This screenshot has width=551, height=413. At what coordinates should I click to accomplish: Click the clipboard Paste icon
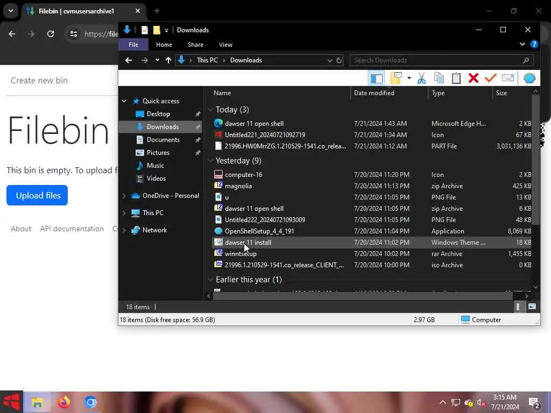point(456,78)
